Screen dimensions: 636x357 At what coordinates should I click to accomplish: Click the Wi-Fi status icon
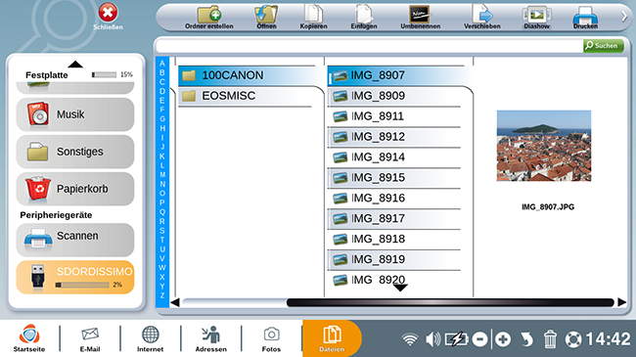click(x=410, y=339)
